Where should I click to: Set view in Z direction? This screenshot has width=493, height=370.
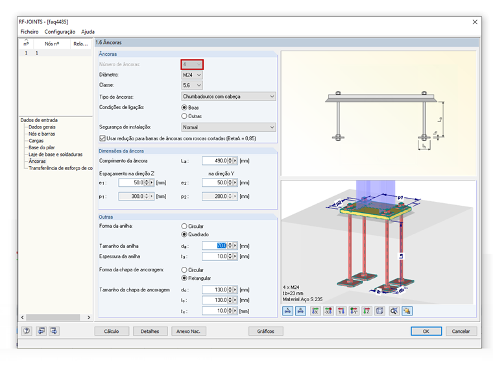367,311
